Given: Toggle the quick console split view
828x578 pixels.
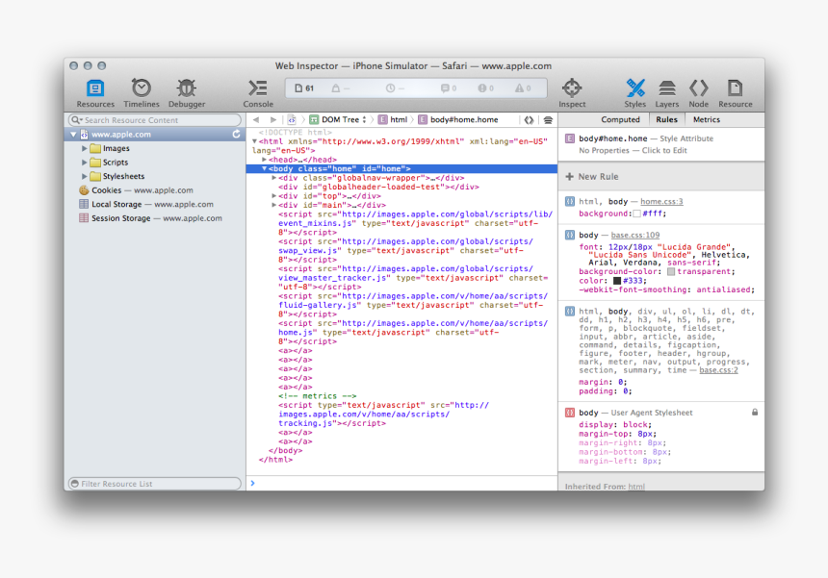Looking at the screenshot, I should [252, 484].
